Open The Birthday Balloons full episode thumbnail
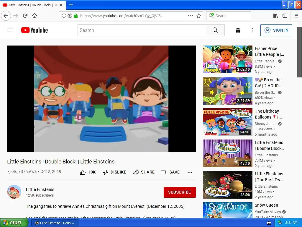The image size is (302, 227). tap(227, 122)
